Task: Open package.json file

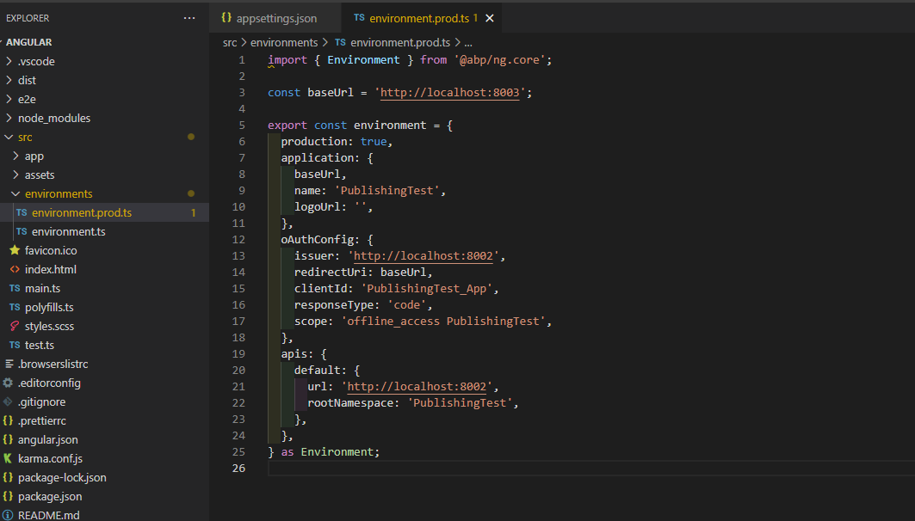Action: click(x=50, y=497)
